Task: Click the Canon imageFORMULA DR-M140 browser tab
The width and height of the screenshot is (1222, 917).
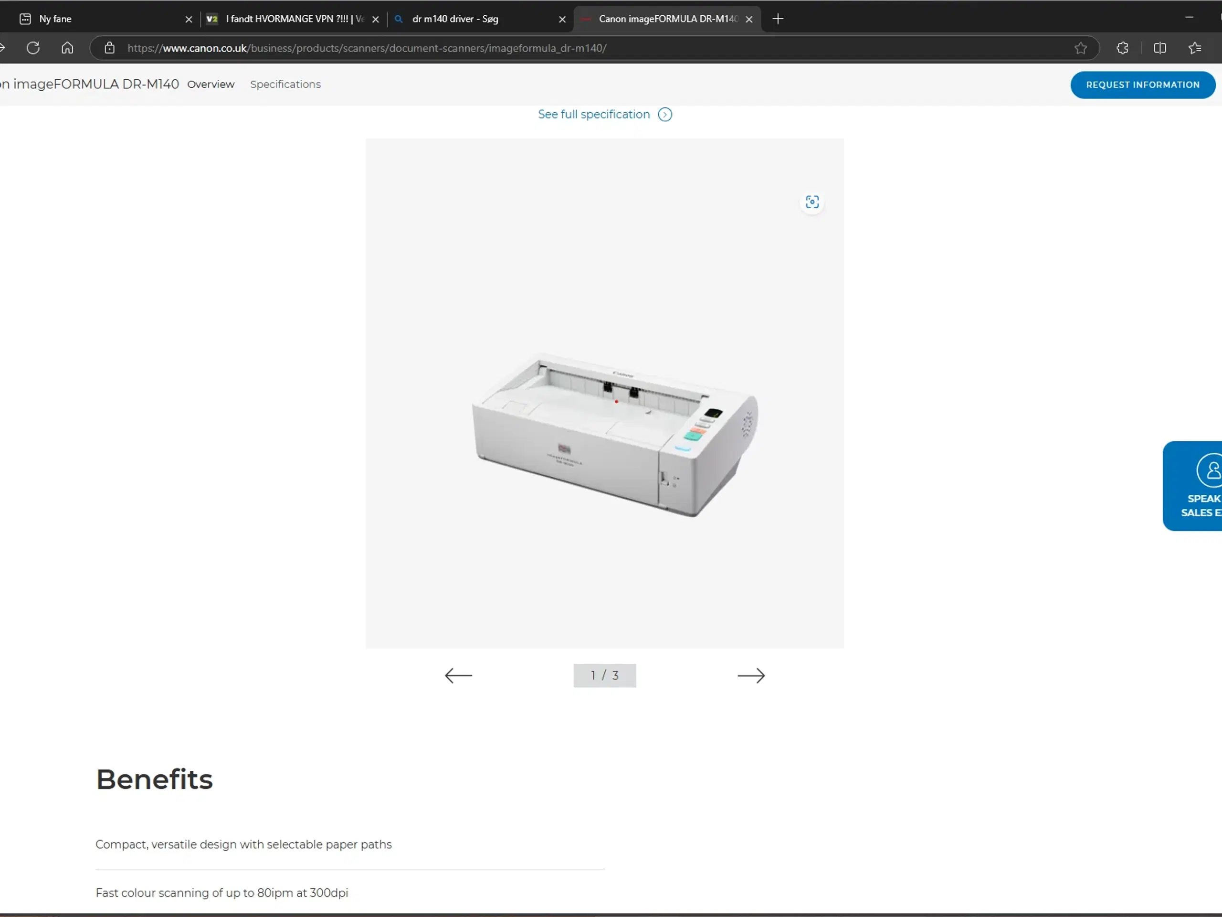Action: click(666, 18)
